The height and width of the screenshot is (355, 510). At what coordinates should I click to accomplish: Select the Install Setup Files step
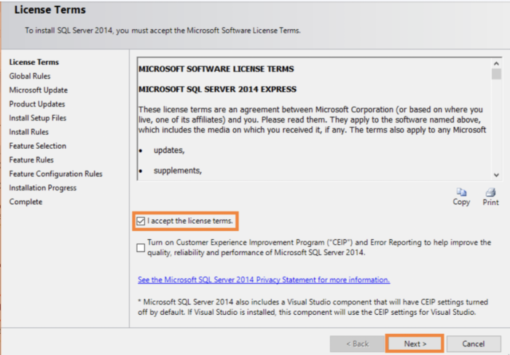[38, 118]
